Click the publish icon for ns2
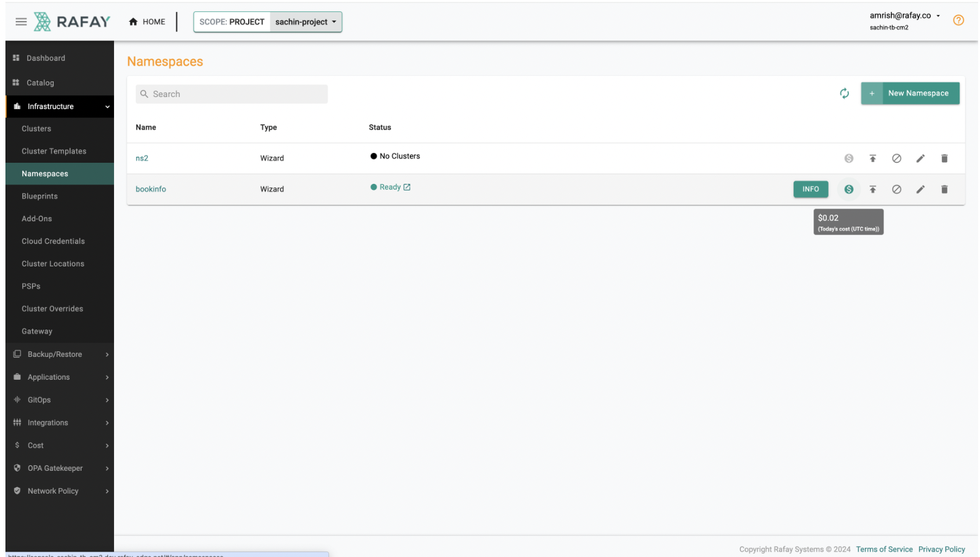Screen dimensions: 980x557 point(873,159)
